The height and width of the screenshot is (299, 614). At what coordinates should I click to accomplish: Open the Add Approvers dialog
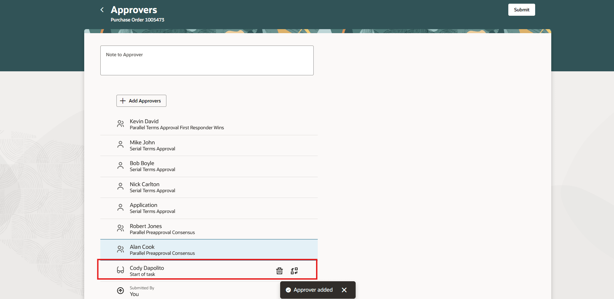coord(141,101)
